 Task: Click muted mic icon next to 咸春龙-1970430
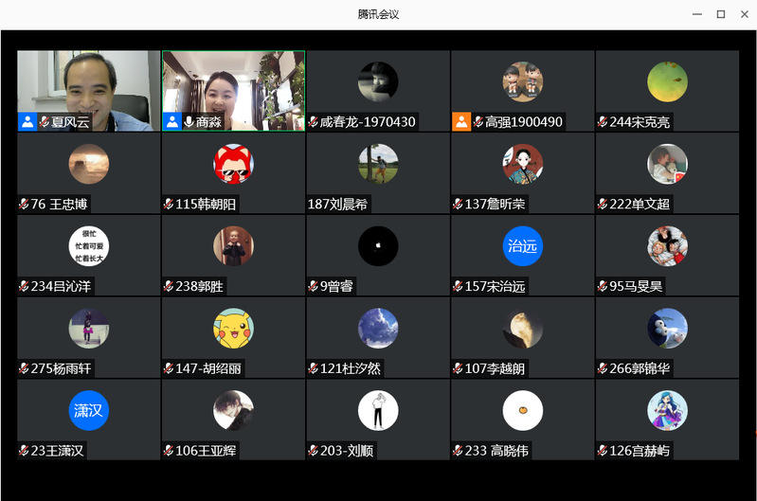point(314,122)
